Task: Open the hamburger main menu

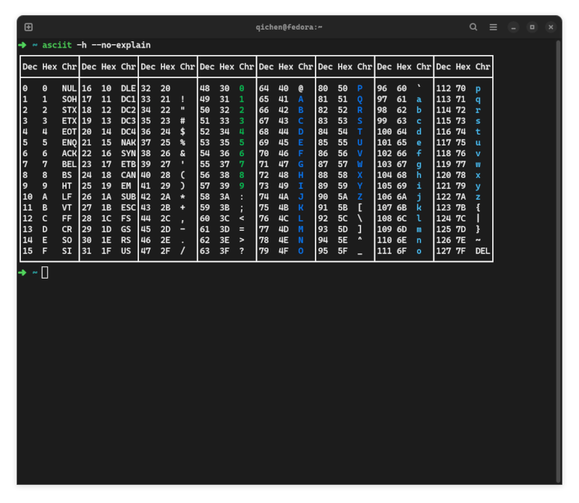Action: (x=493, y=27)
